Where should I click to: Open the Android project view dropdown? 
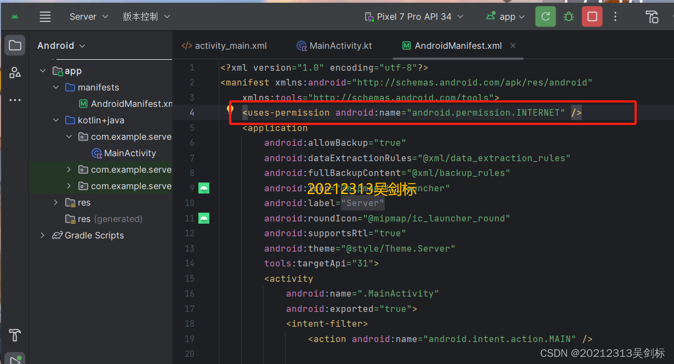(60, 45)
